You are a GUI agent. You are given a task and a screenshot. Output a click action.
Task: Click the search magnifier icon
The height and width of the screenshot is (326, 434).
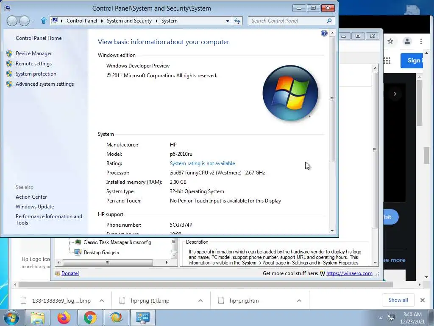click(x=329, y=21)
